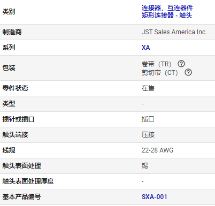This screenshot has width=215, height=206.
Task: Select the 卷带 (TR) packaging text
Action: click(x=157, y=64)
